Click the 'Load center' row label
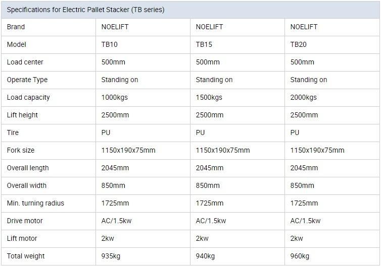This screenshot has height=267, width=381. point(25,62)
